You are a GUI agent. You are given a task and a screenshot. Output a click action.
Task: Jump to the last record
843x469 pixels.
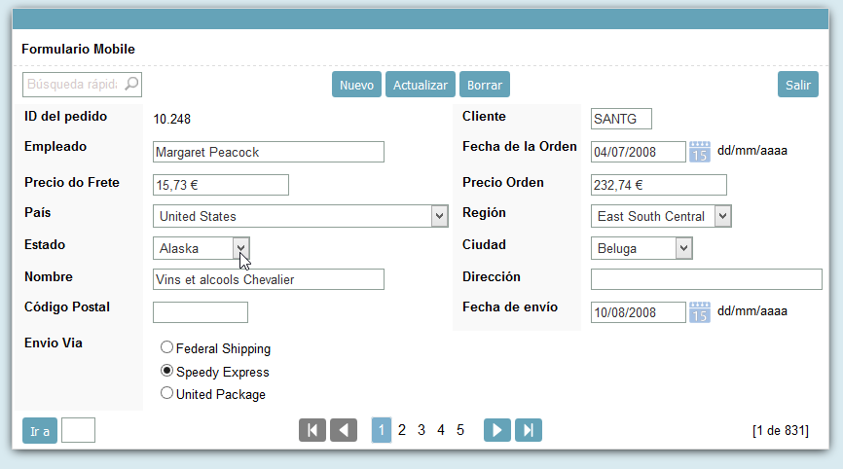coord(529,430)
